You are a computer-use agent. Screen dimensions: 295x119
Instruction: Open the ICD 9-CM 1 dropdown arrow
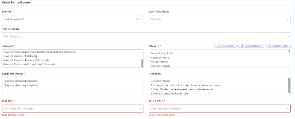[288, 109]
